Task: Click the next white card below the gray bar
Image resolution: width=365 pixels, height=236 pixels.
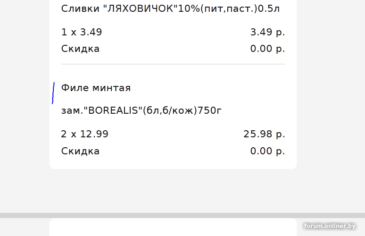Action: pos(173,227)
